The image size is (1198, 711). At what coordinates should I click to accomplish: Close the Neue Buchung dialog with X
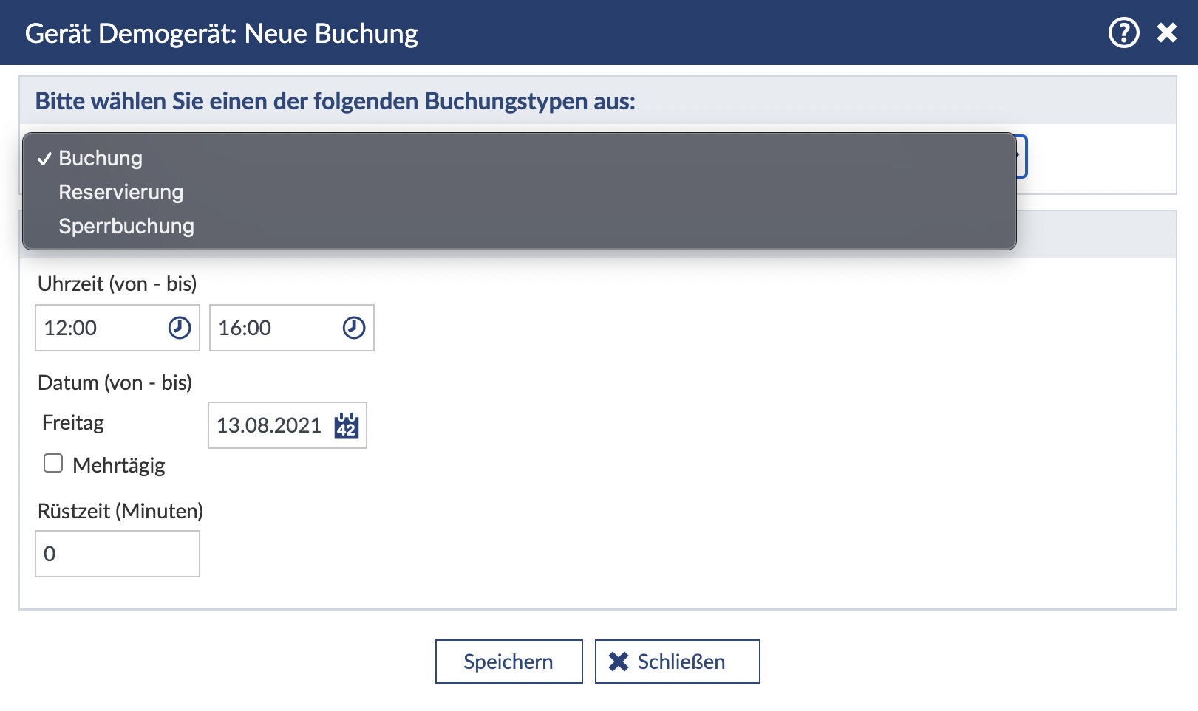(1167, 33)
